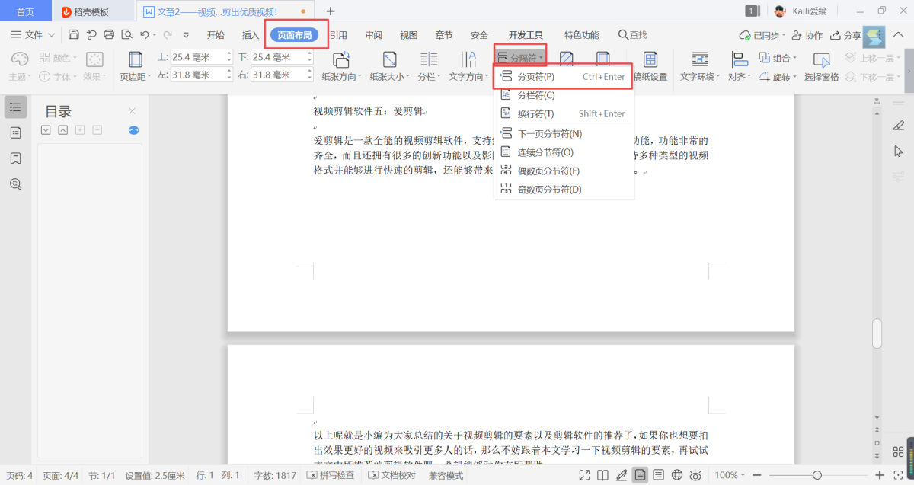Click the Save icon in quick access toolbar
914x485 pixels.
[74, 35]
